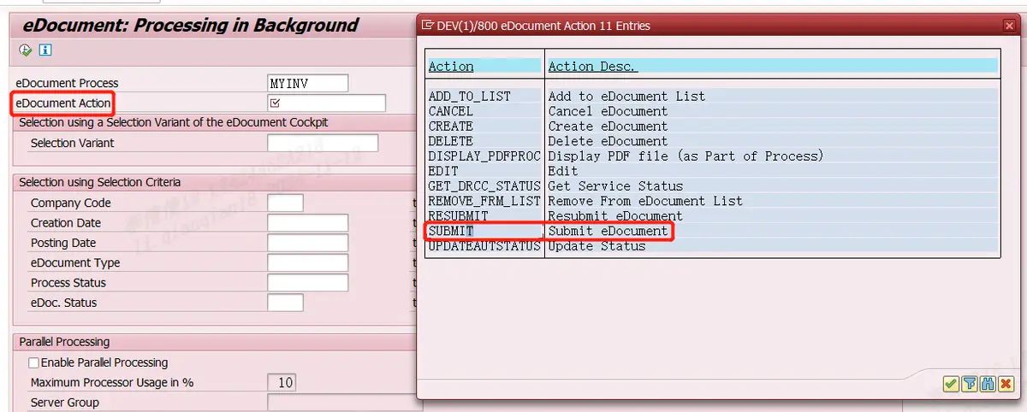Viewport: 1027px width, 412px height.
Task: Enable Parallel Processing checkbox
Action: (x=34, y=362)
